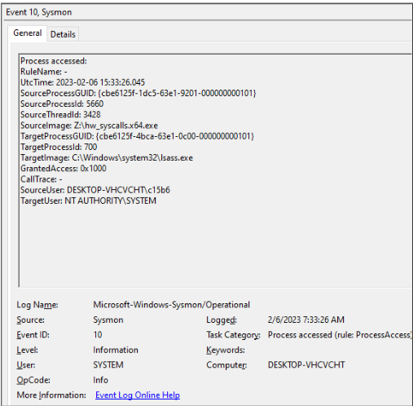Click the 'Event ID:' field label
413x406 pixels.
[x=33, y=335]
